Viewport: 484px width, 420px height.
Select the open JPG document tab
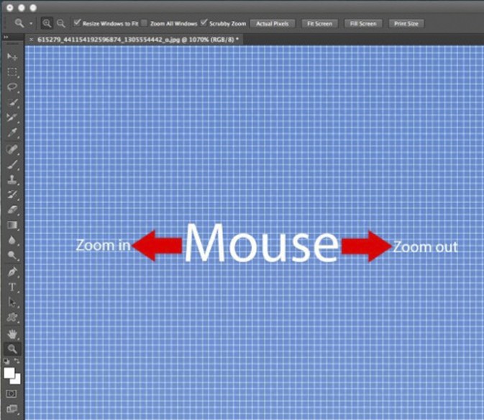click(133, 39)
